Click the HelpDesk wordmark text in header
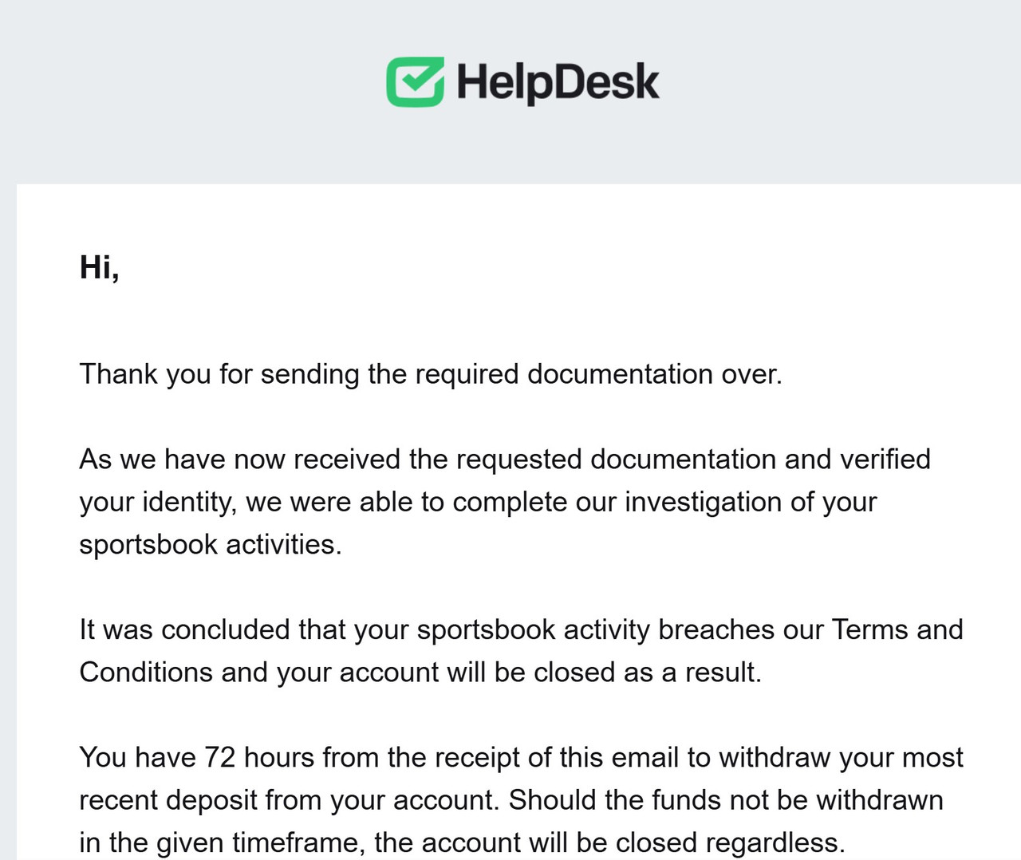Screen dimensions: 1021x860 (558, 82)
